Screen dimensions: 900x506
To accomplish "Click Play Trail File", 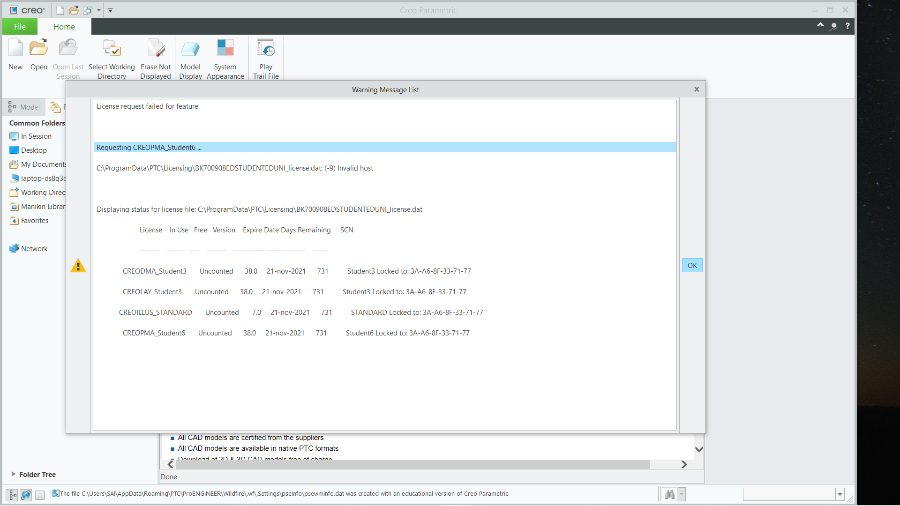I will tap(265, 57).
